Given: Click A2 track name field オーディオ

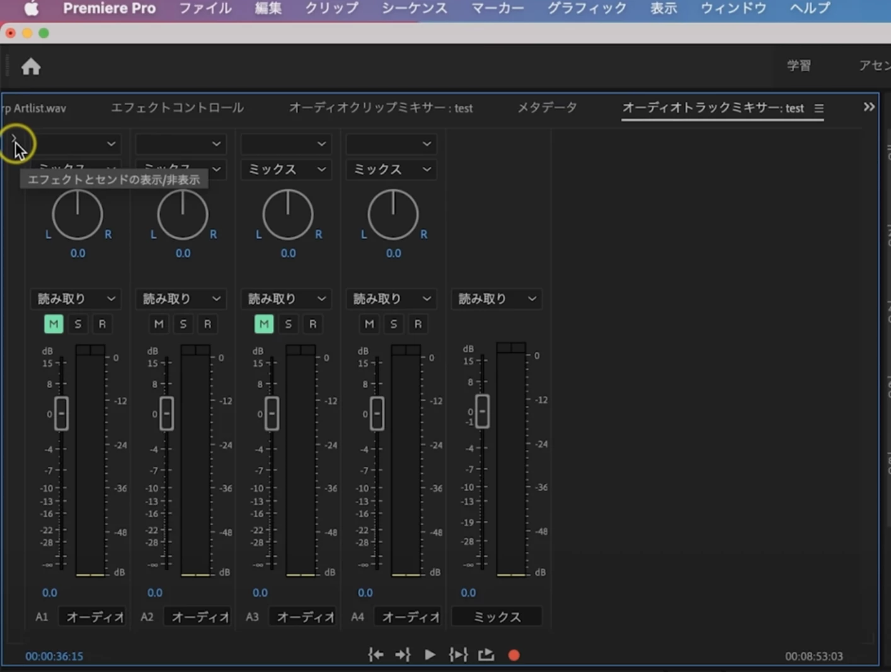Looking at the screenshot, I should (x=197, y=617).
